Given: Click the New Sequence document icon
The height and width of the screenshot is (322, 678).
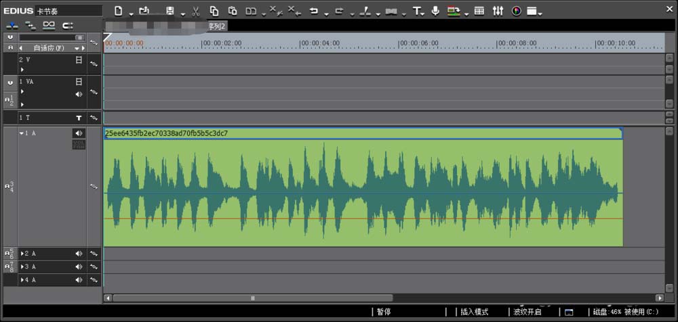Looking at the screenshot, I should point(119,11).
